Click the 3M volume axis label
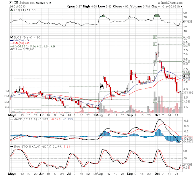The height and width of the screenshot is (176, 193). pyautogui.click(x=7, y=96)
